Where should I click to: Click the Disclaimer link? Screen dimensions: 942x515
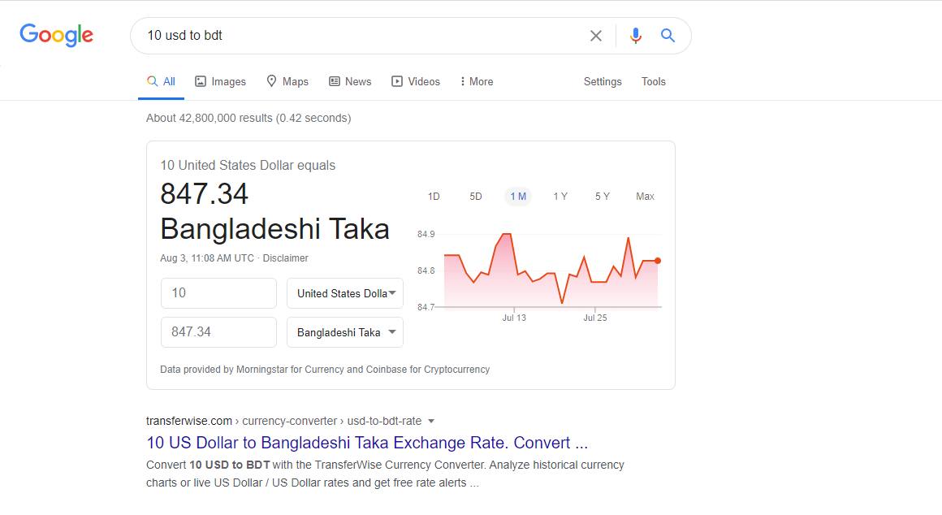[285, 258]
